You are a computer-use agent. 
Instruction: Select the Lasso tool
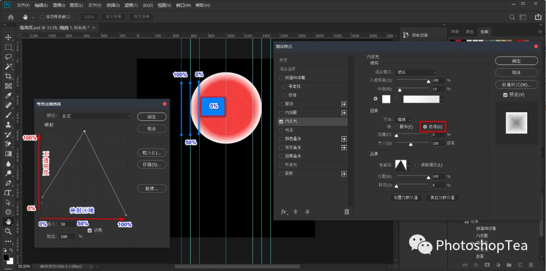click(x=9, y=57)
